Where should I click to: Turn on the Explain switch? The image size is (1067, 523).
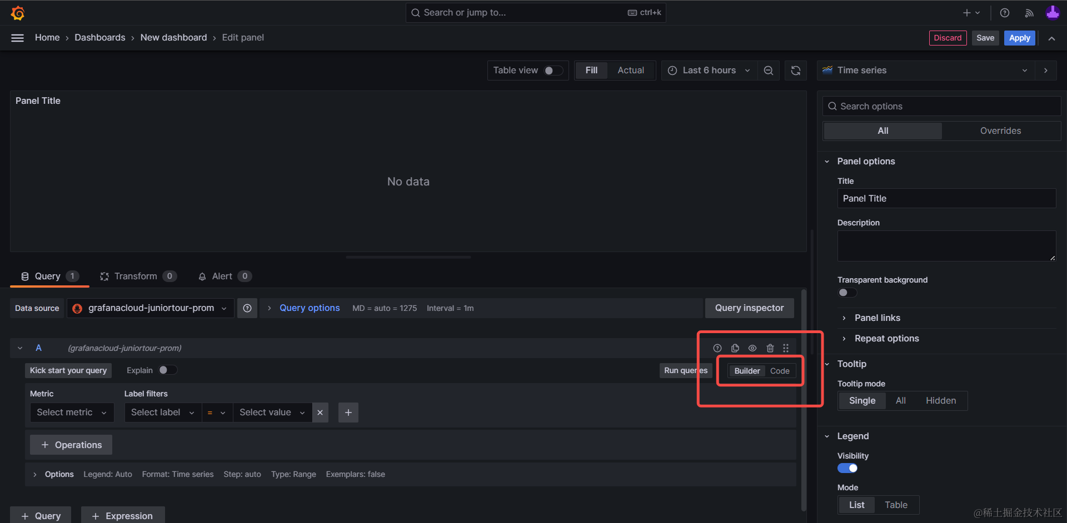click(x=167, y=370)
